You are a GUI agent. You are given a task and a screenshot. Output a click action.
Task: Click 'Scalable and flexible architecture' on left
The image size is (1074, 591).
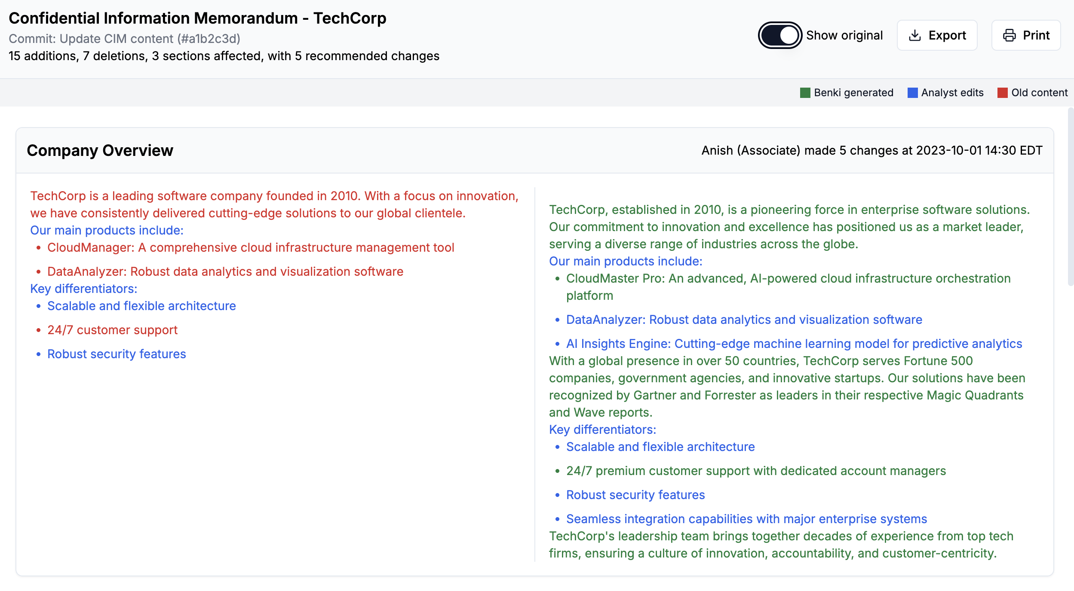point(141,306)
